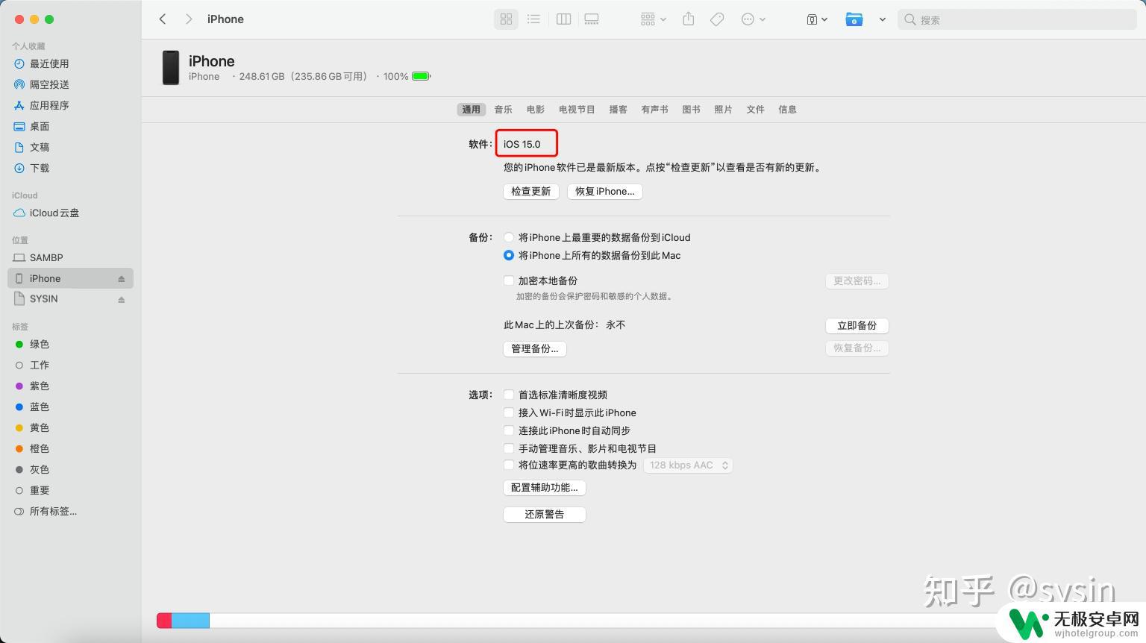This screenshot has width=1146, height=643.
Task: Go back in Finder navigation
Action: pyautogui.click(x=163, y=19)
